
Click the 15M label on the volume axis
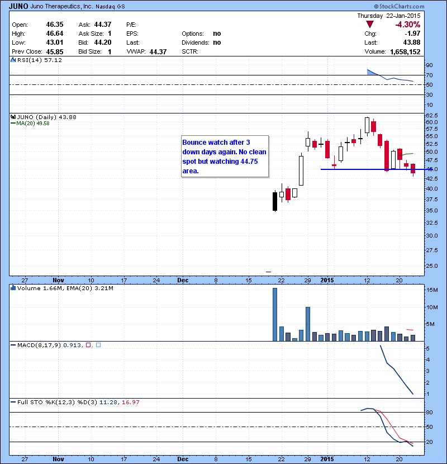pos(432,290)
